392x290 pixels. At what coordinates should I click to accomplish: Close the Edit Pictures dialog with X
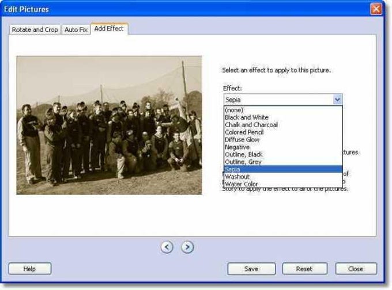[x=376, y=9]
